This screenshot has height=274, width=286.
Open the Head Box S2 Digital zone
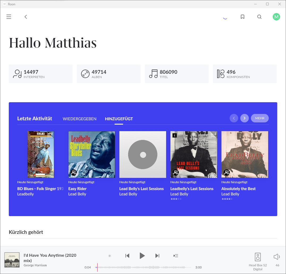258,262
